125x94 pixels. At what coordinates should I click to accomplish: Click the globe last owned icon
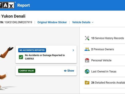click(x=87, y=71)
